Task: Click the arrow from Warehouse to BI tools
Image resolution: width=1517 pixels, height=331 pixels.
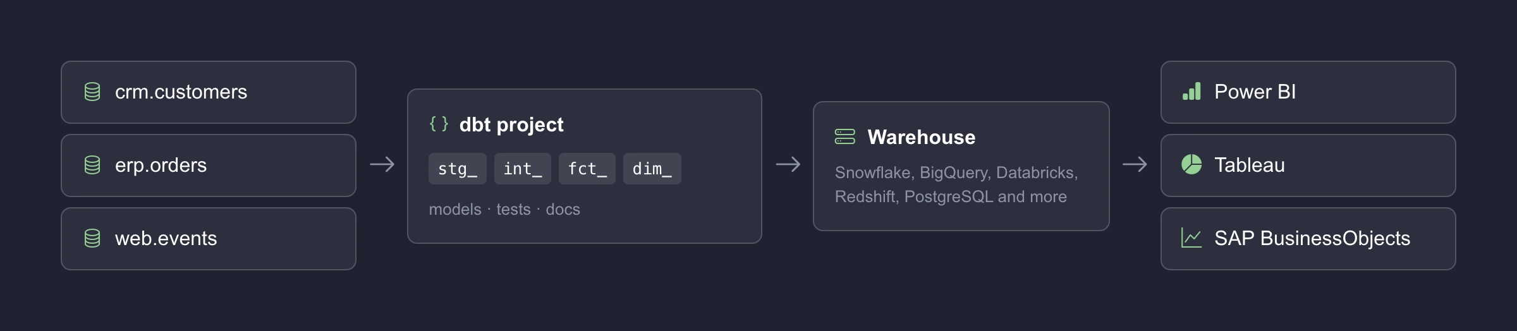Action: click(x=1135, y=165)
